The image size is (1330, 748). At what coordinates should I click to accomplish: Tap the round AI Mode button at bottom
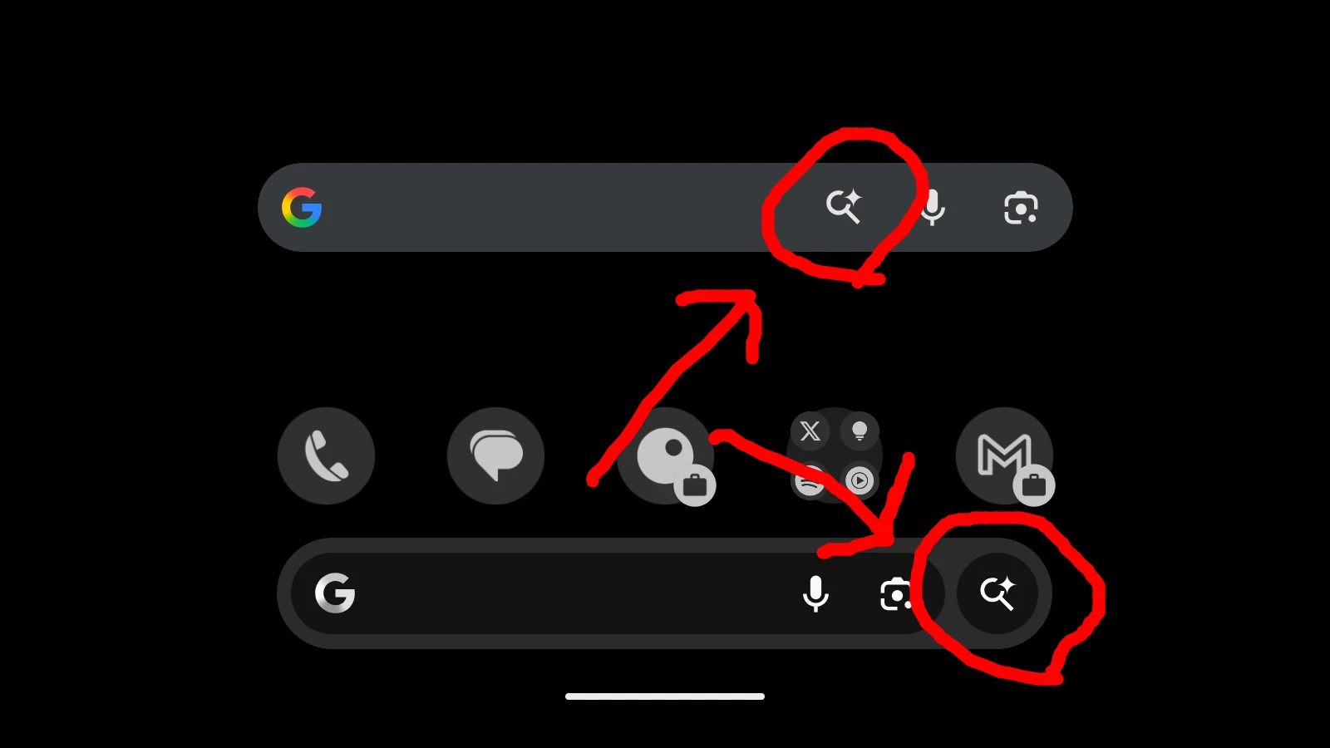click(997, 593)
